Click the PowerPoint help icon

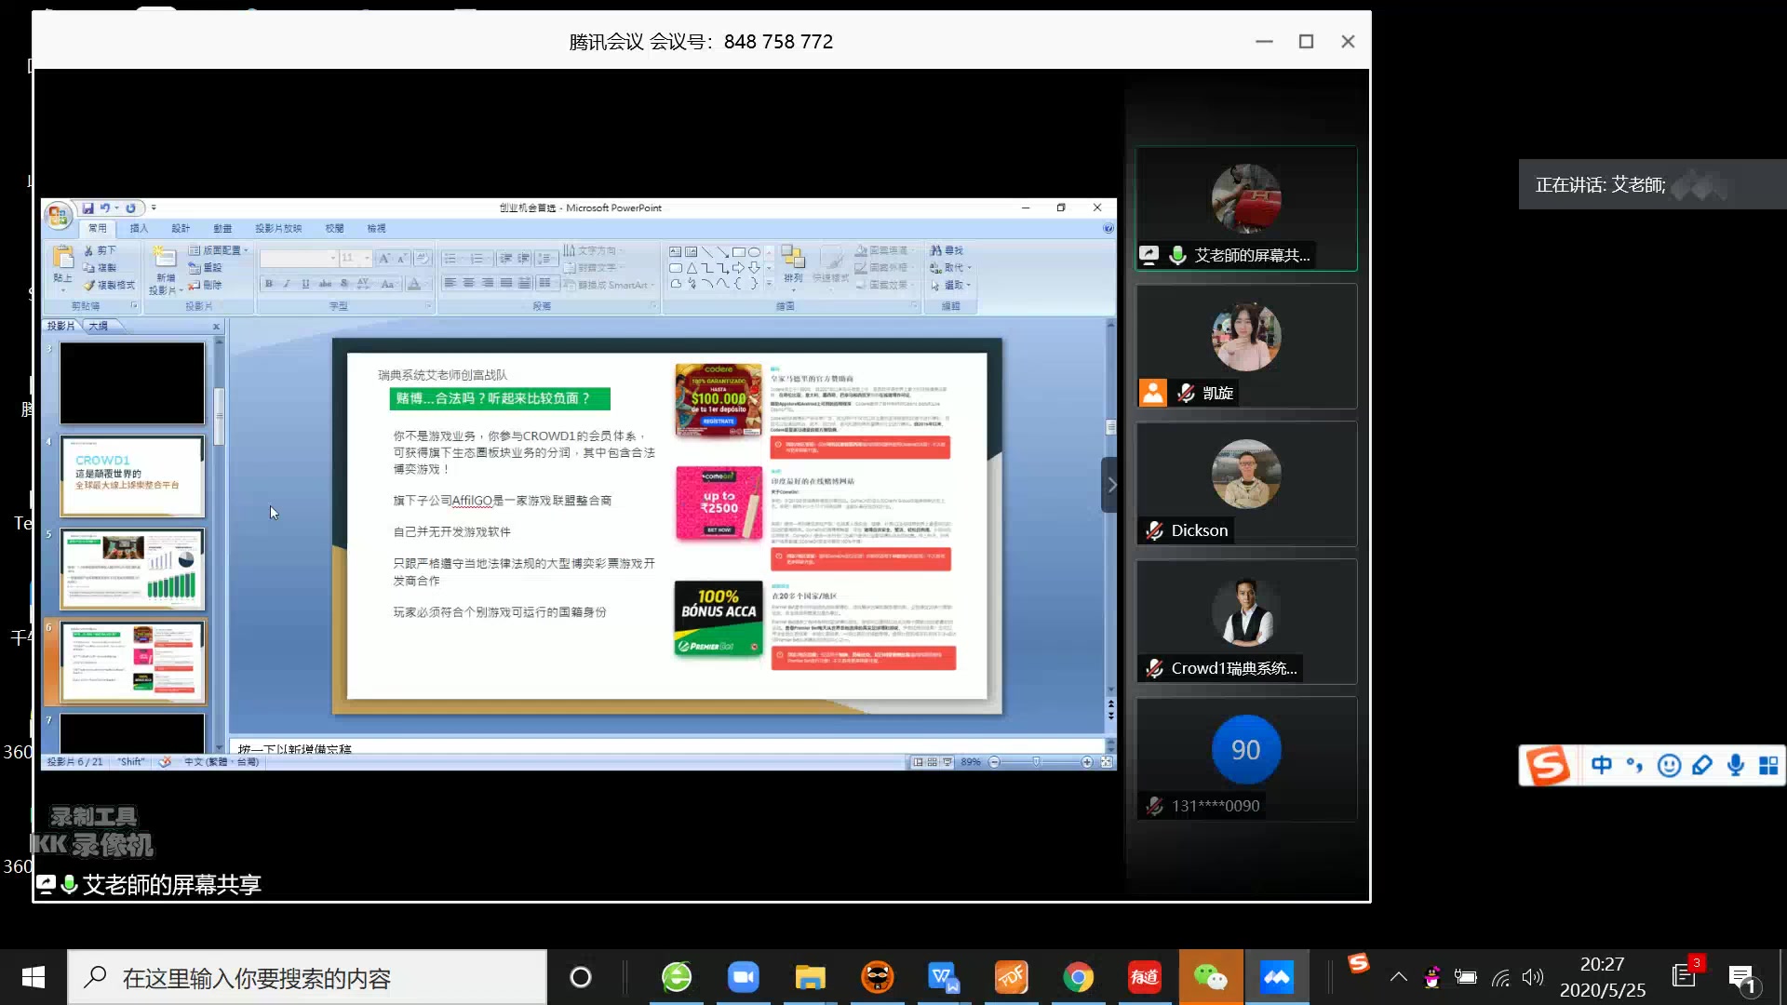tap(1108, 228)
